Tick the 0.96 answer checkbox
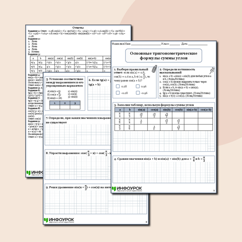Viewport: 242px width, 242px height. (x=138, y=86)
